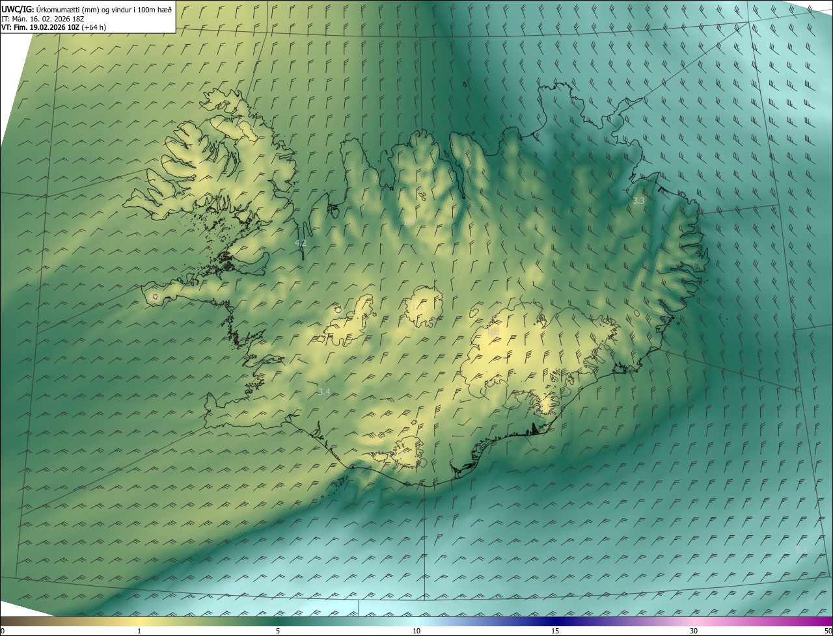
Task: Click the "VT: Fim. 19.02.2026 10Z" line
Action: pyautogui.click(x=54, y=27)
